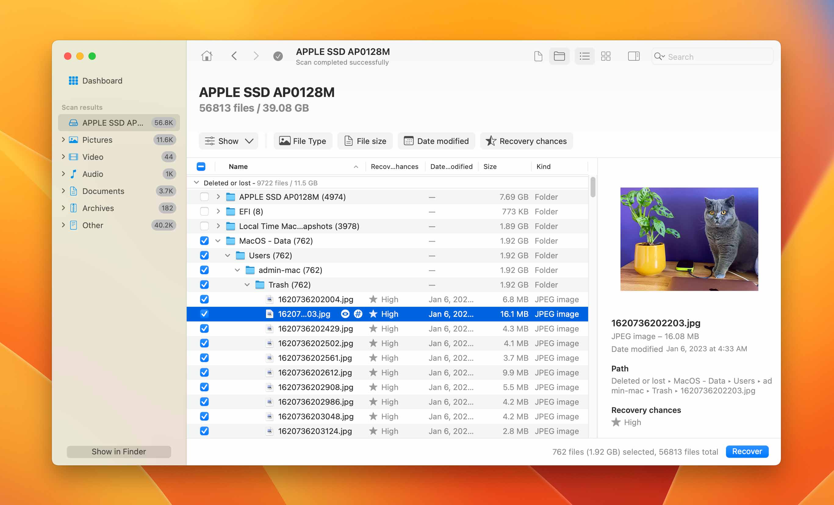Preview selected file with eye icon
834x505 pixels.
pos(345,314)
